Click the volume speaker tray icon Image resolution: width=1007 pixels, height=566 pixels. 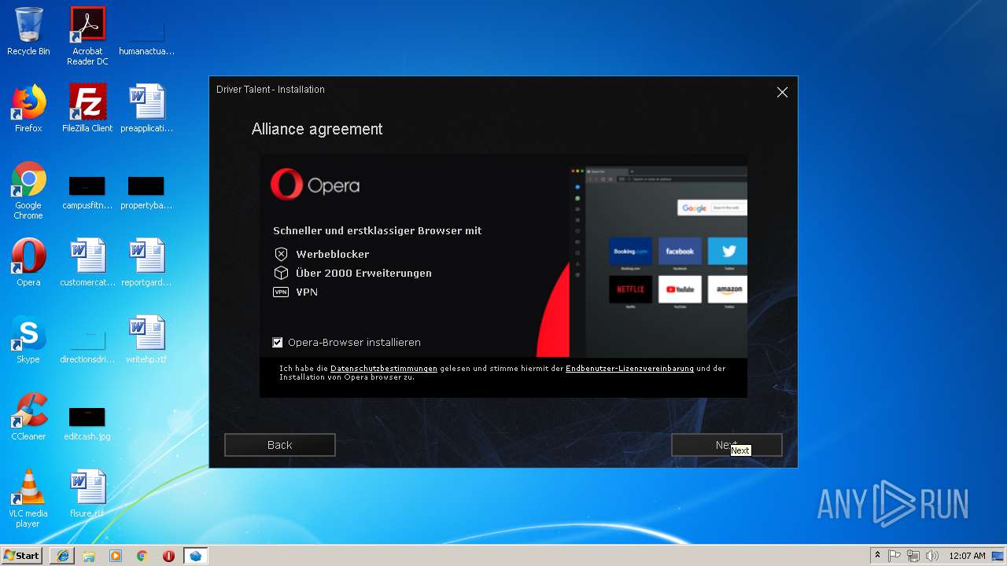click(x=932, y=555)
